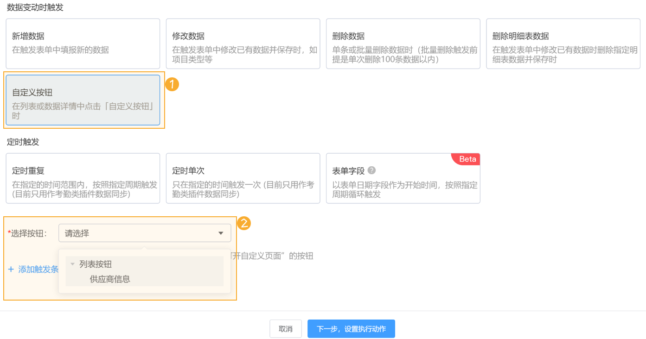
Task: Select the 新增数据 trigger card
Action: tap(83, 44)
